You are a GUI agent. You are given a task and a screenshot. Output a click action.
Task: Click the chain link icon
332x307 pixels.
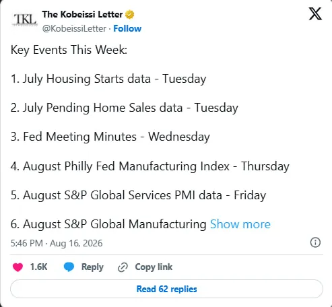click(123, 267)
